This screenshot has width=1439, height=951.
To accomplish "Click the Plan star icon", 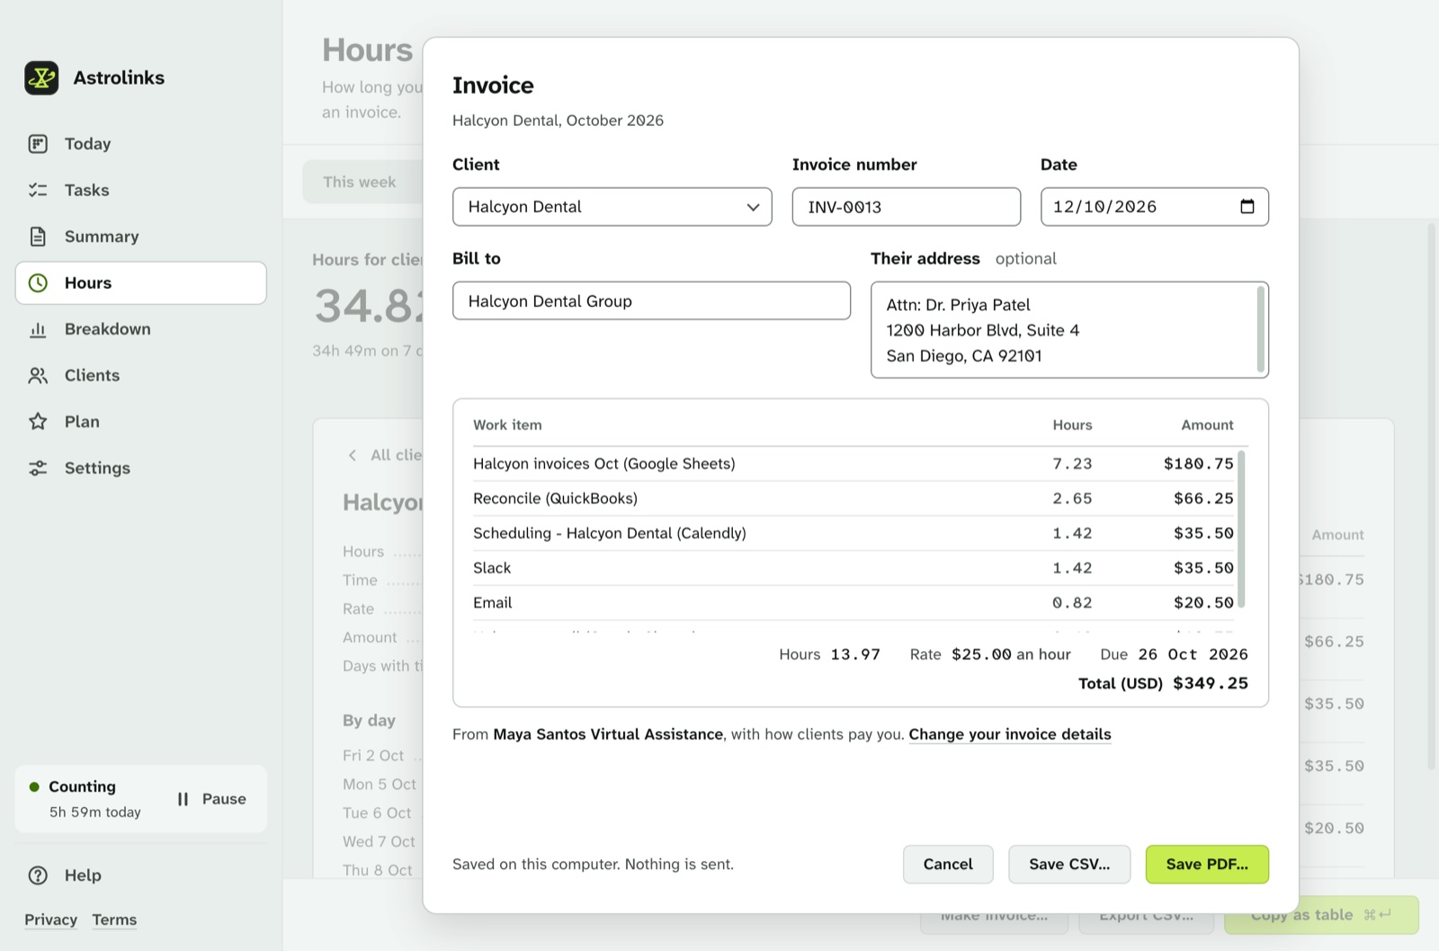I will point(38,422).
